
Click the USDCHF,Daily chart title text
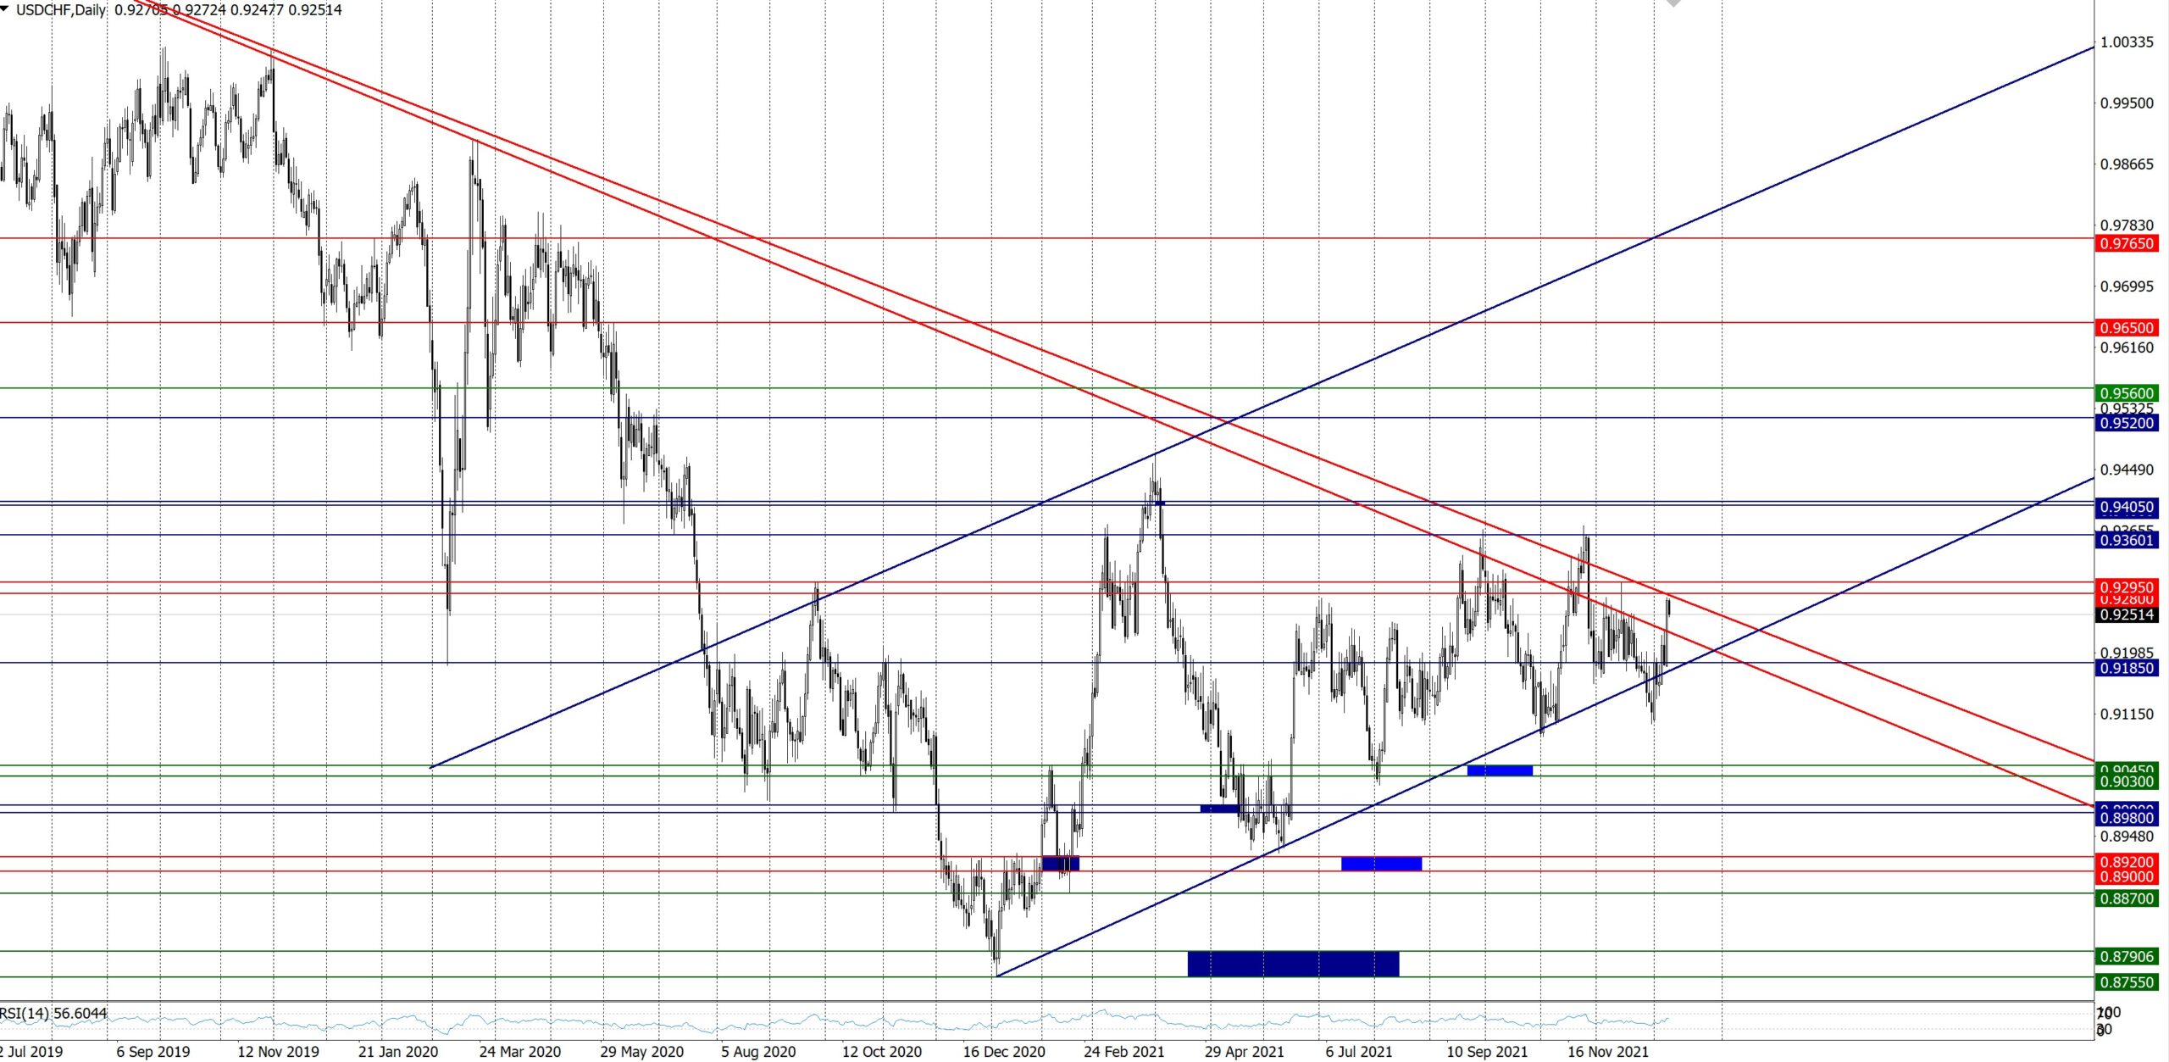[61, 10]
